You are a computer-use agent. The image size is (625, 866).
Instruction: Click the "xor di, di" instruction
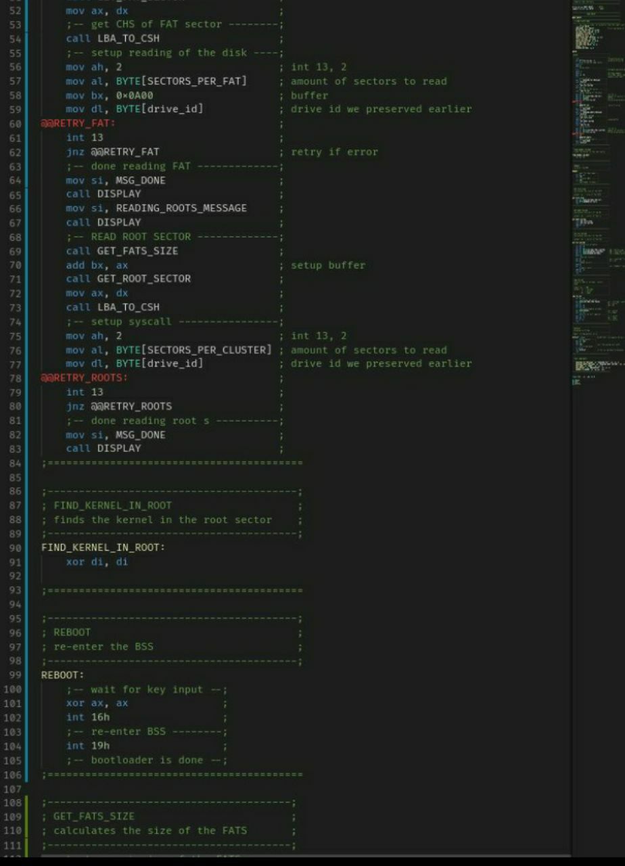pos(97,562)
